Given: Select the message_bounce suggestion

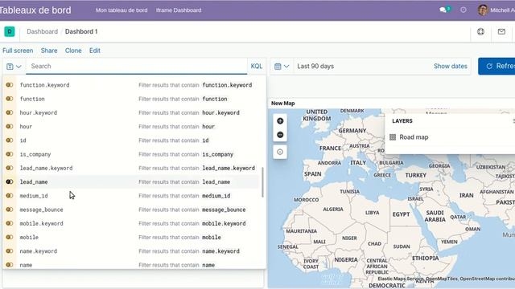Looking at the screenshot, I should [132, 210].
